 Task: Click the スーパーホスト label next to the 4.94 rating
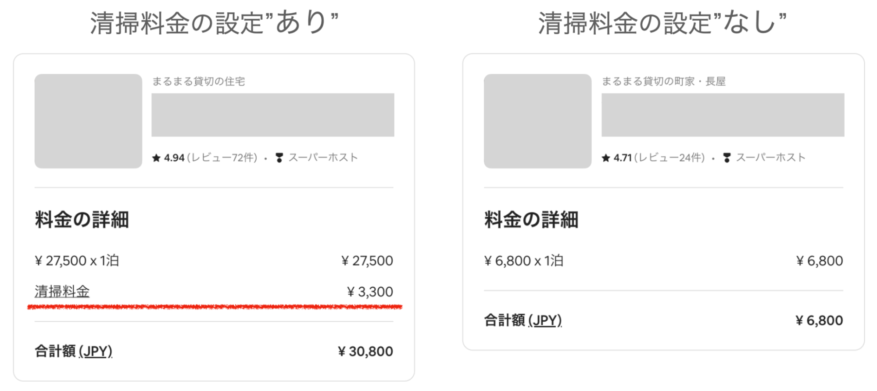[323, 158]
